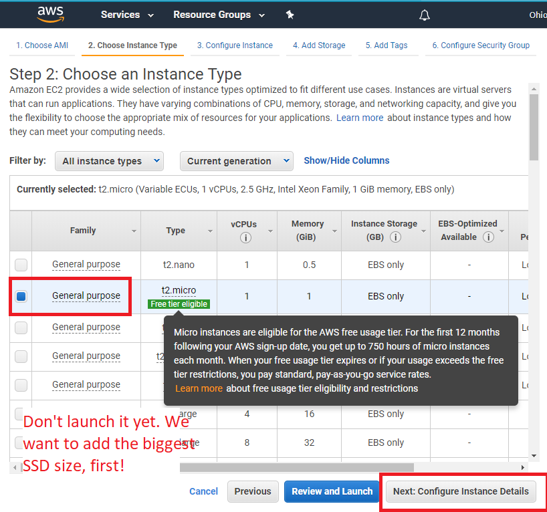The width and height of the screenshot is (547, 512).
Task: Click Next: Configure Instance Details button
Action: click(461, 491)
